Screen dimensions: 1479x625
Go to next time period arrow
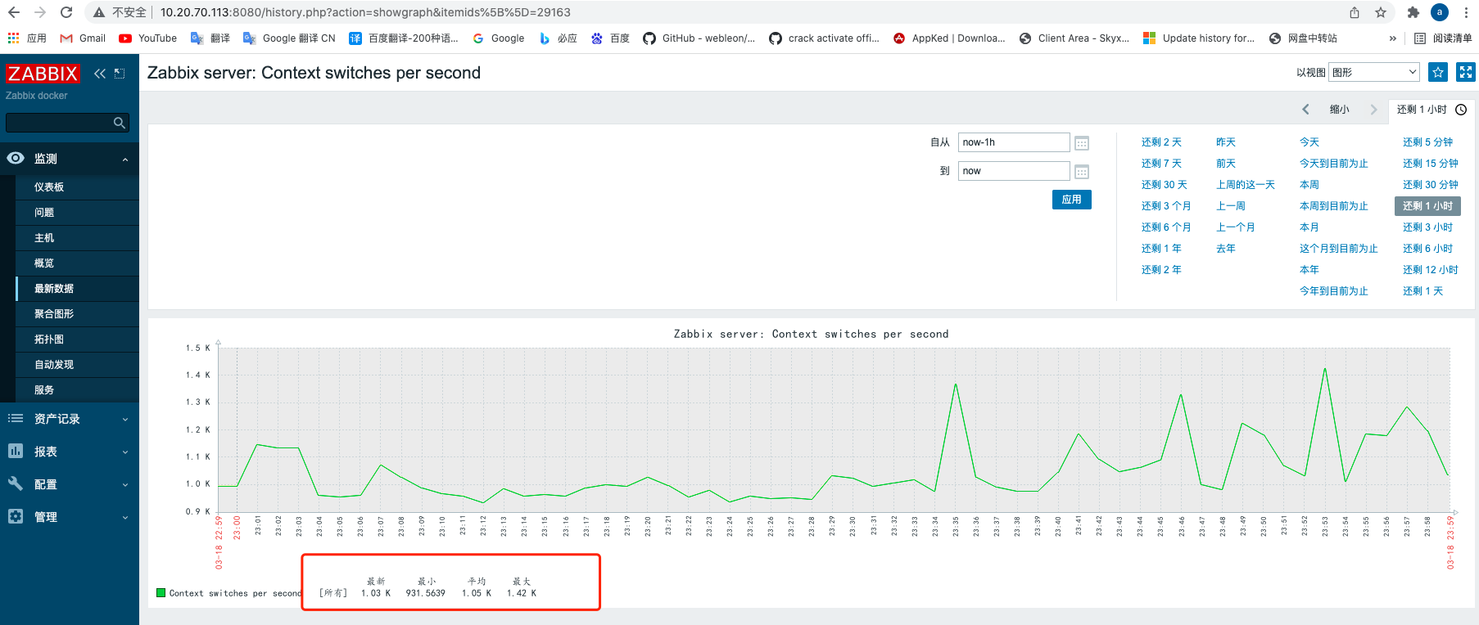pyautogui.click(x=1373, y=110)
